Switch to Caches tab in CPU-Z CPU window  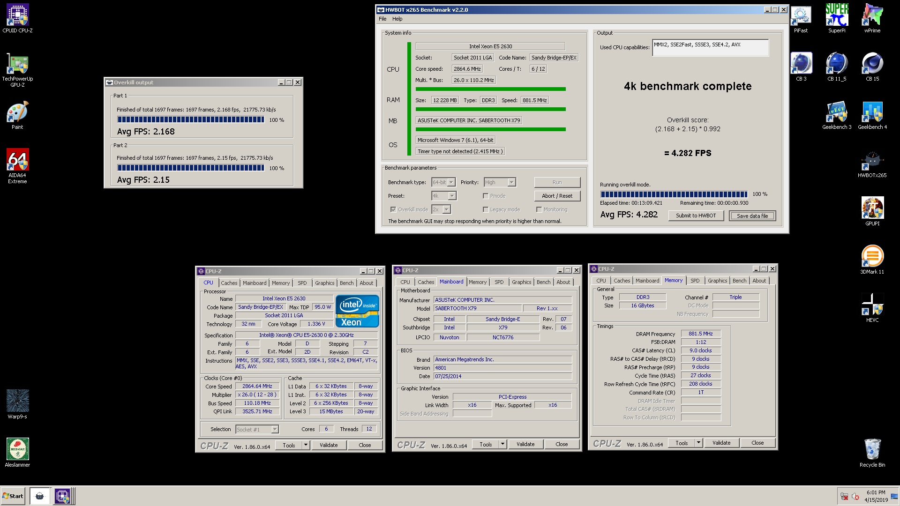229,283
